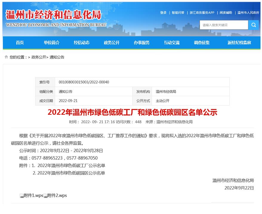Open the 办事服务 nav item
Screen dimensions: 262x214
141,43
